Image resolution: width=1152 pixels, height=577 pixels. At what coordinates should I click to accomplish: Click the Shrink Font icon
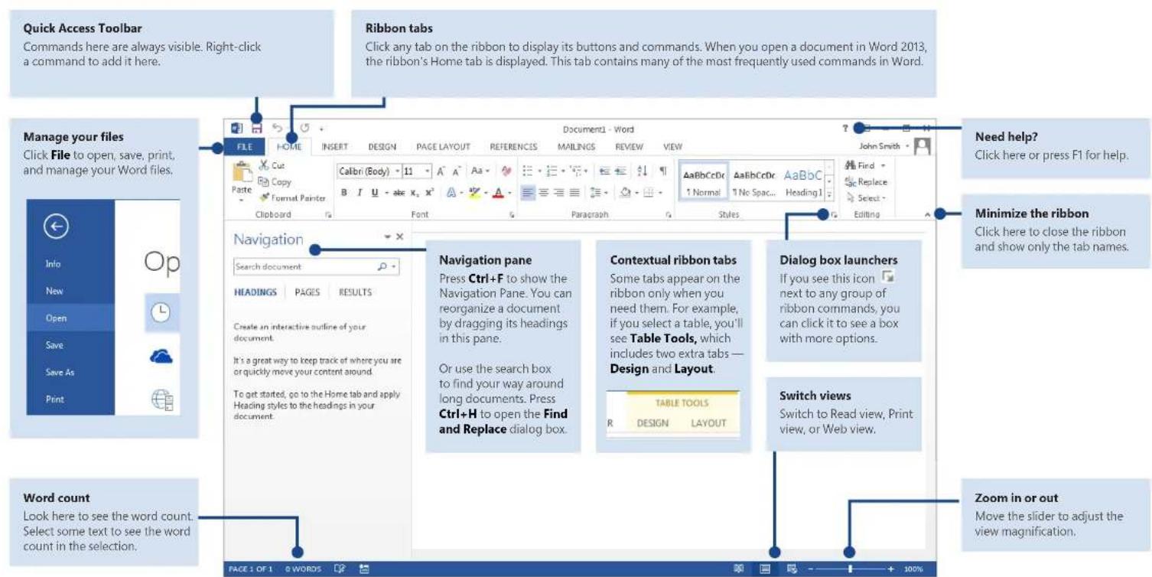(457, 171)
